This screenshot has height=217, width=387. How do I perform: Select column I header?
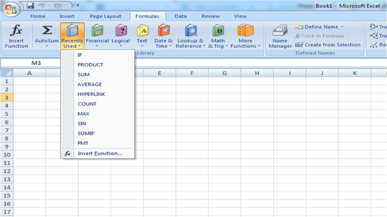[289, 73]
